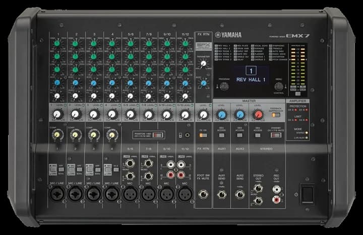Image resolution: width=363 pixels, height=235 pixels.
Task: Click the AUX1 GEQ ACCESS button
Action: [221, 135]
